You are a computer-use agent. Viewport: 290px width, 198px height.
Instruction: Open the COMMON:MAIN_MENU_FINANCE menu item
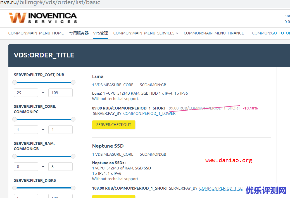pos(214,33)
